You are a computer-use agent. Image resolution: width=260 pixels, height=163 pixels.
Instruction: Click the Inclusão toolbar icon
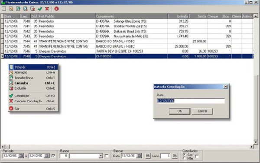tap(4, 9)
